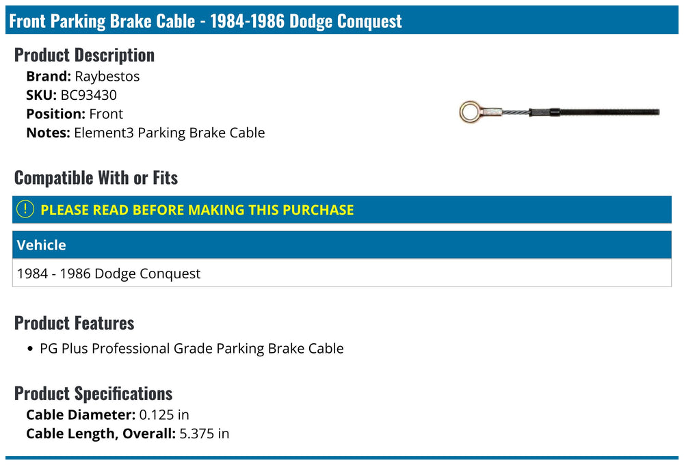Click the warning exclamation circle icon
The width and height of the screenshot is (684, 465).
25,209
